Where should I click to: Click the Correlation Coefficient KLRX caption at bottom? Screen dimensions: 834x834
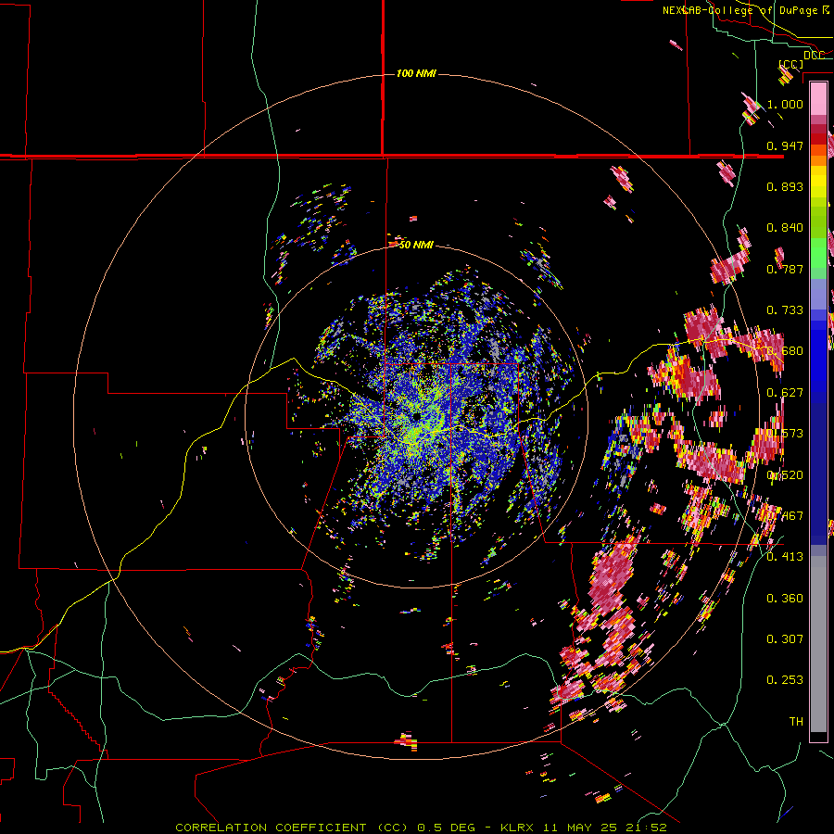tap(421, 828)
